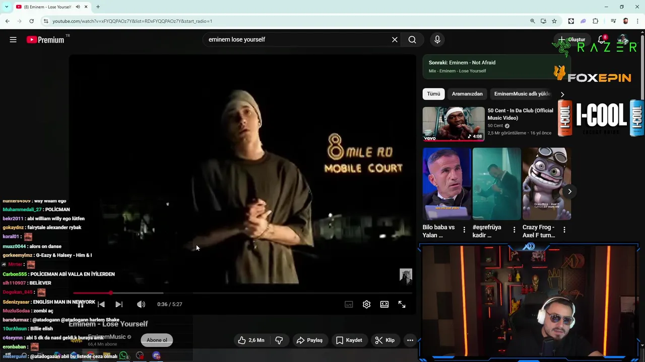Open the YouTube account avatar menu

623,40
